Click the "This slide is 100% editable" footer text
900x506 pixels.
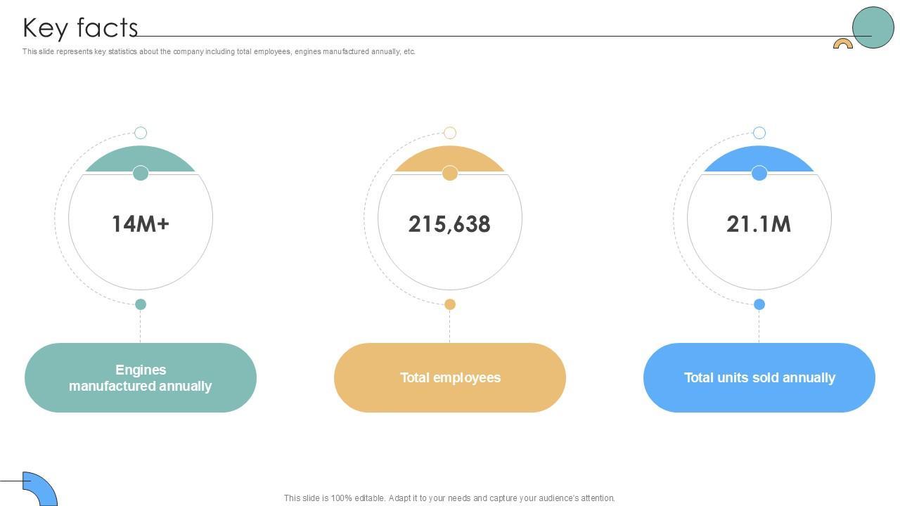(x=449, y=498)
